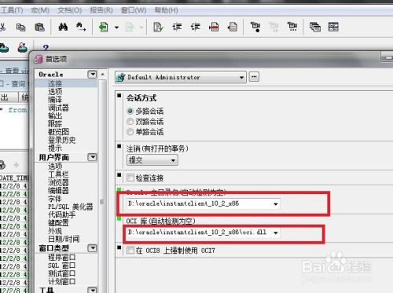This screenshot has width=393, height=293.
Task: Click the comment selection red icon
Action: 214,27
